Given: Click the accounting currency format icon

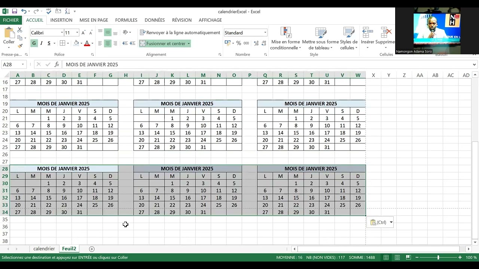Looking at the screenshot, I should click(227, 43).
